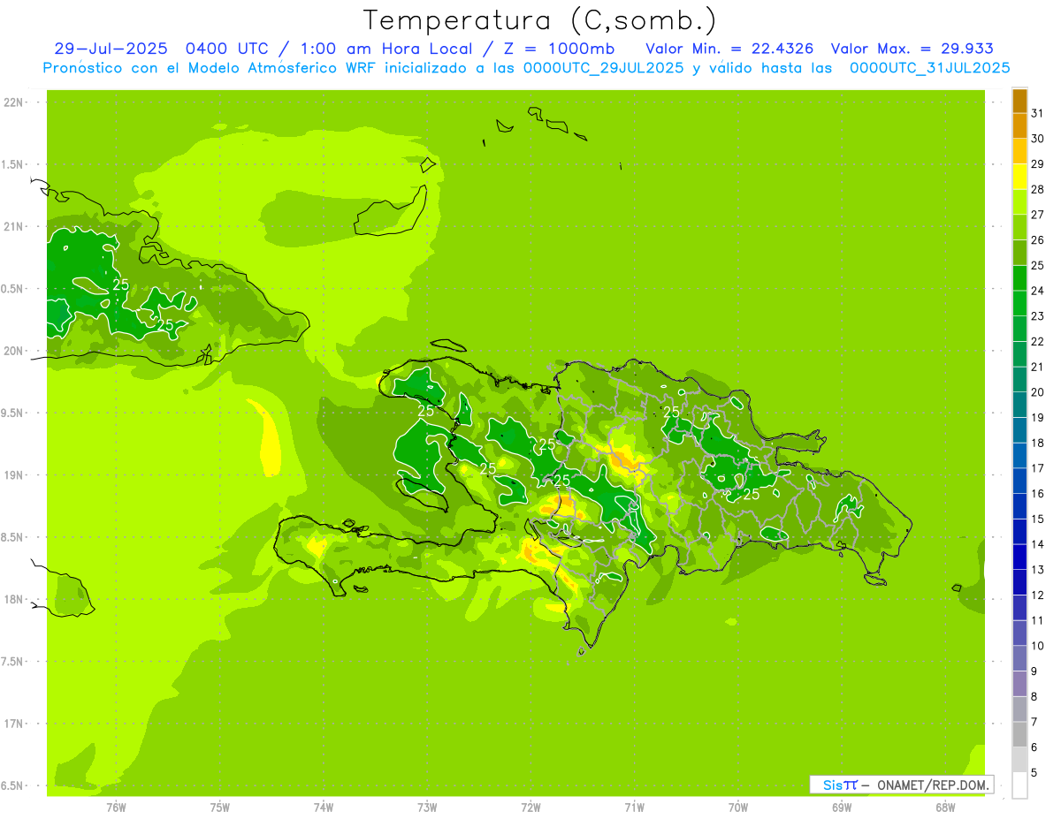Click the title Temperatura (C,somb.)

(x=540, y=20)
